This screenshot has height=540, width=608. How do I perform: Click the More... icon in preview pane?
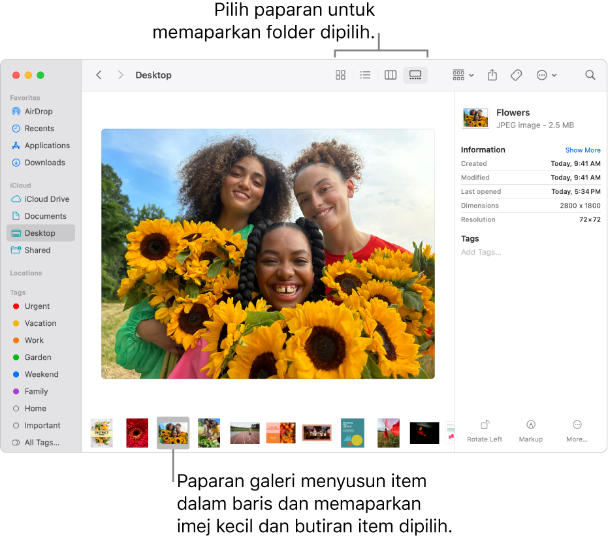pos(577,425)
